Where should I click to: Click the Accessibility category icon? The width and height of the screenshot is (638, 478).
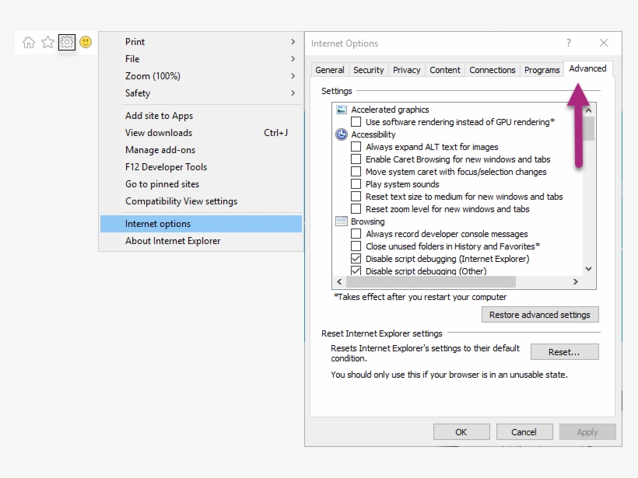(342, 134)
